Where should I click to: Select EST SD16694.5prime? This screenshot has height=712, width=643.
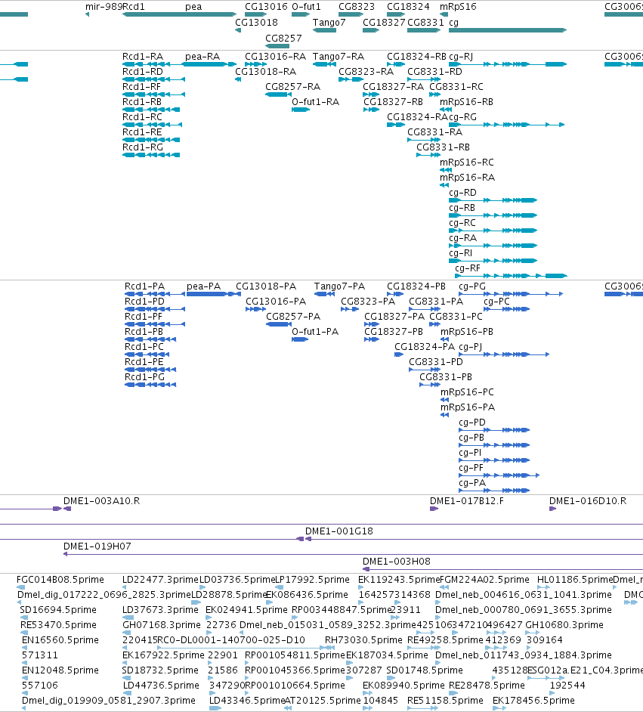(x=58, y=609)
